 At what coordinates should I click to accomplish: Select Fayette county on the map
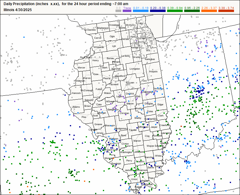pyautogui.click(x=133, y=130)
